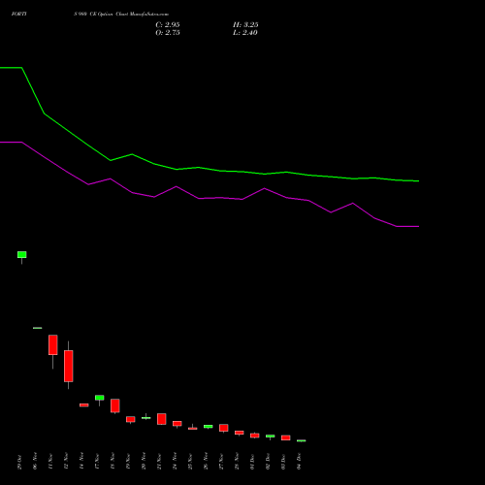Select the '01 Dec' date label
This screenshot has height=485, width=485.
pos(253,462)
